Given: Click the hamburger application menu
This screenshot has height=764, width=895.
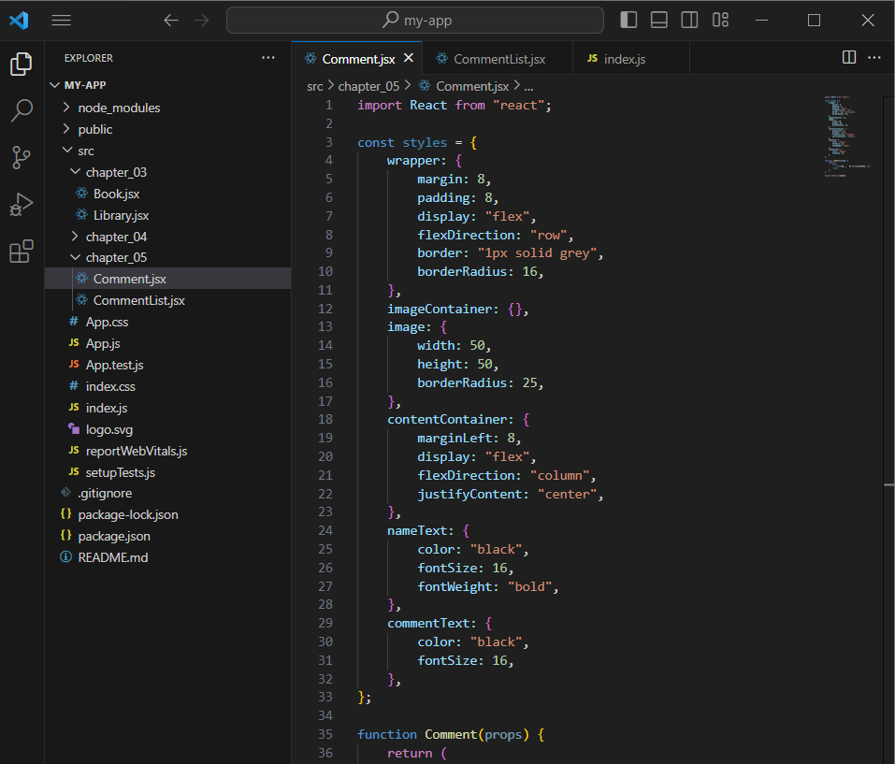Looking at the screenshot, I should point(61,20).
